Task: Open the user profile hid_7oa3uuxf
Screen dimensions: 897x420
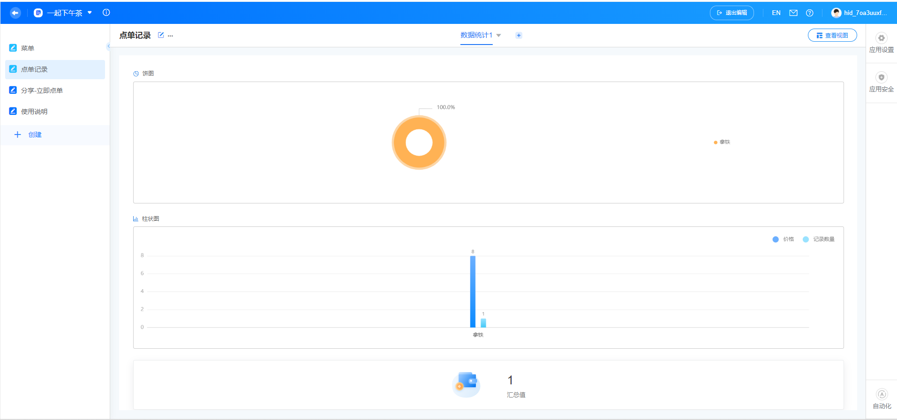Action: click(859, 13)
